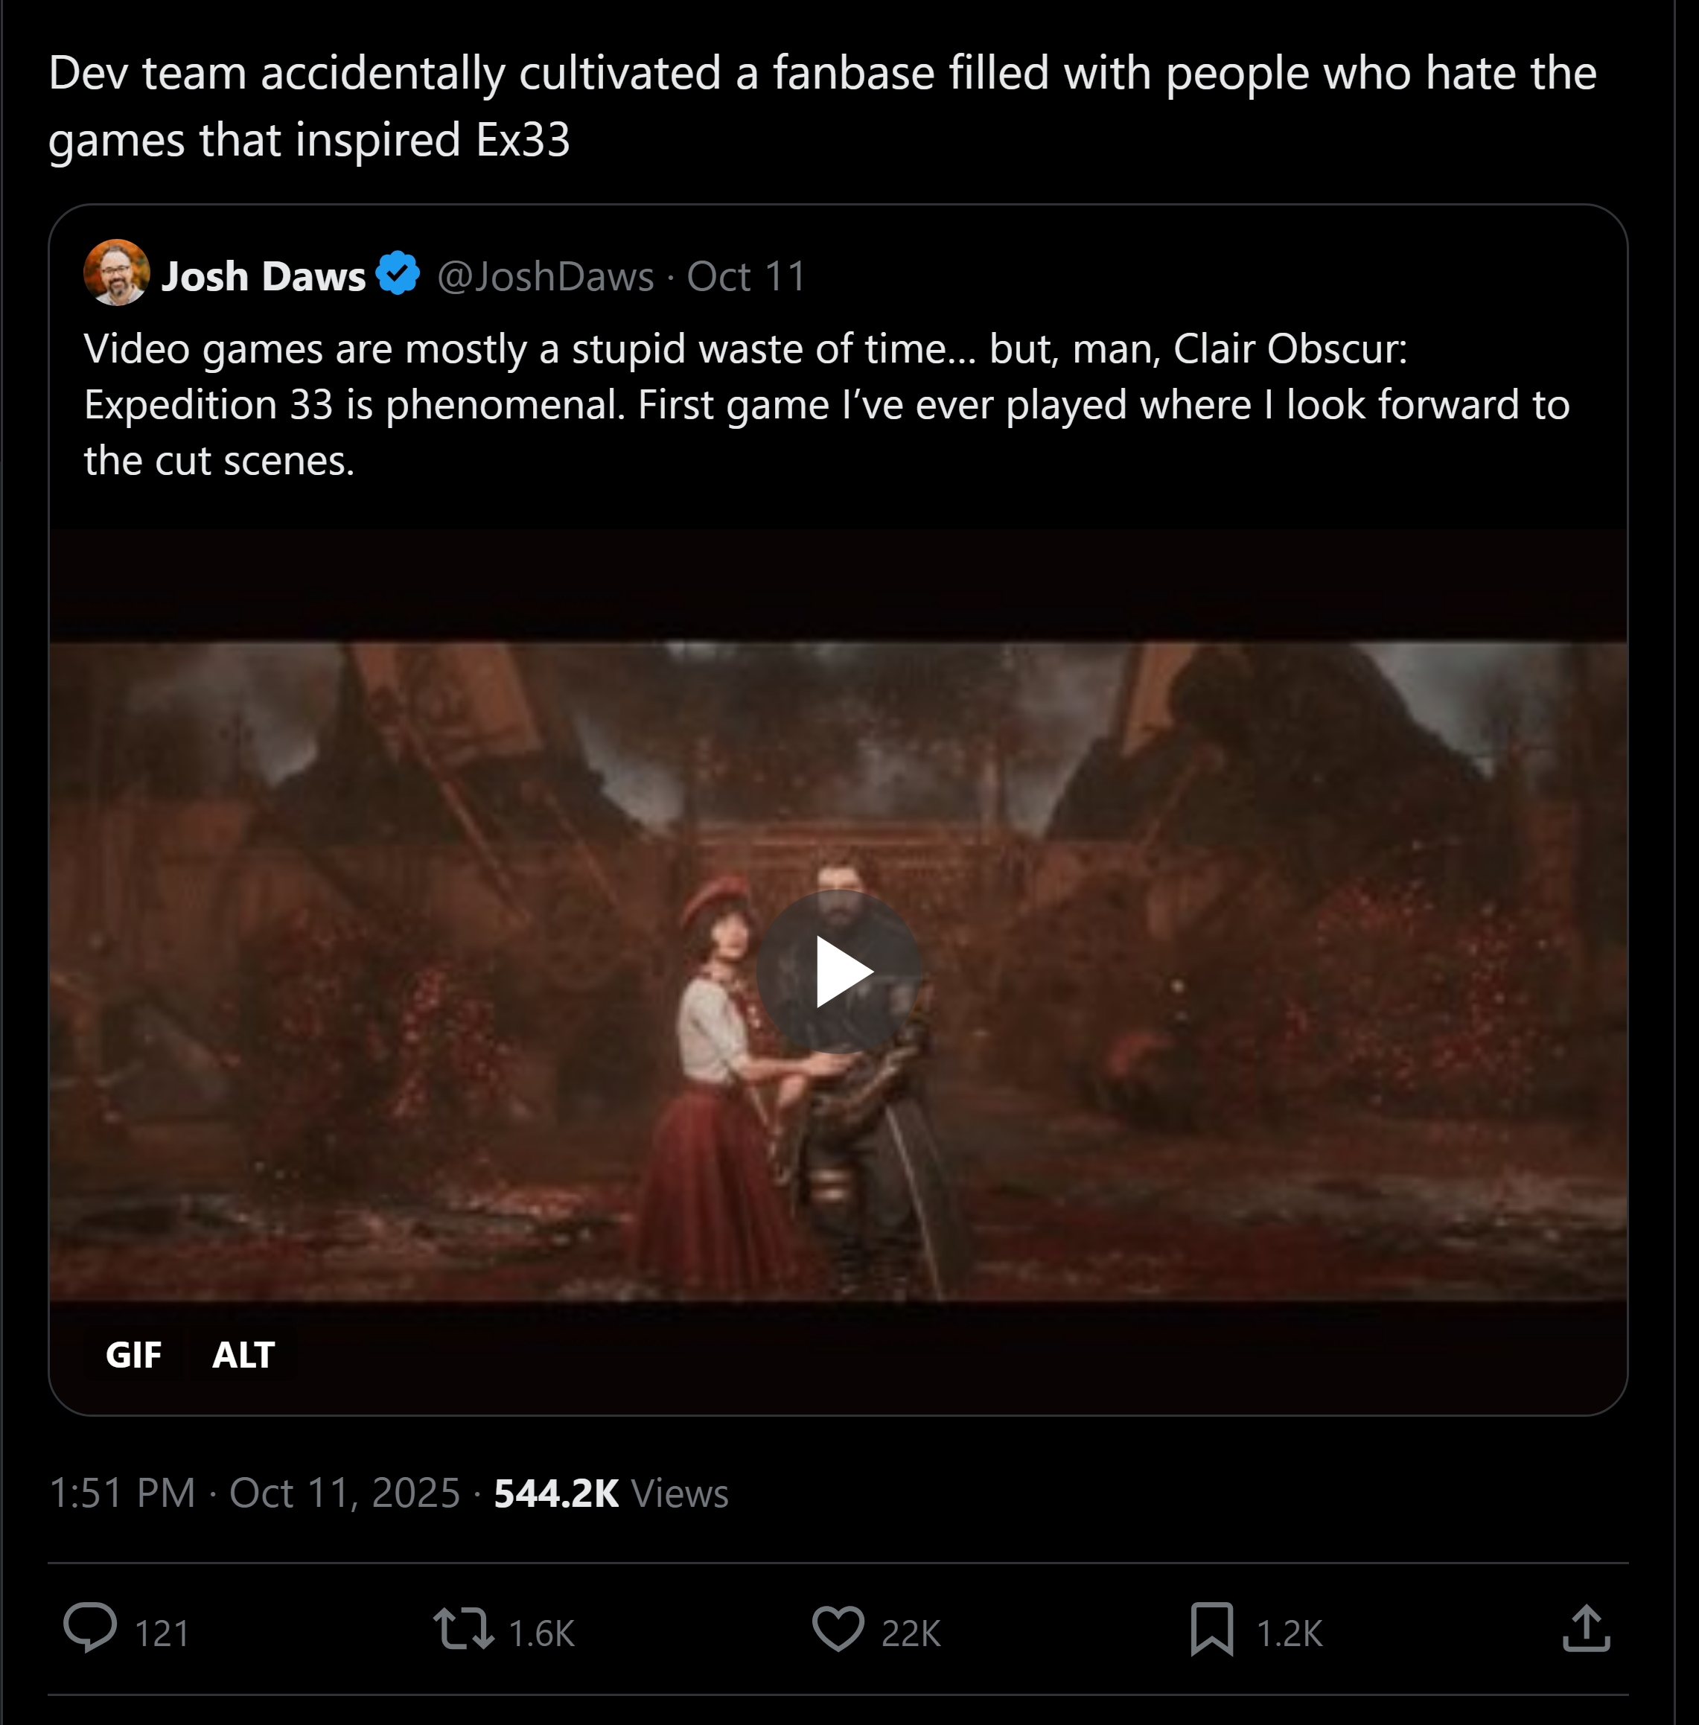Click Josh Daws verified badge

click(x=398, y=274)
